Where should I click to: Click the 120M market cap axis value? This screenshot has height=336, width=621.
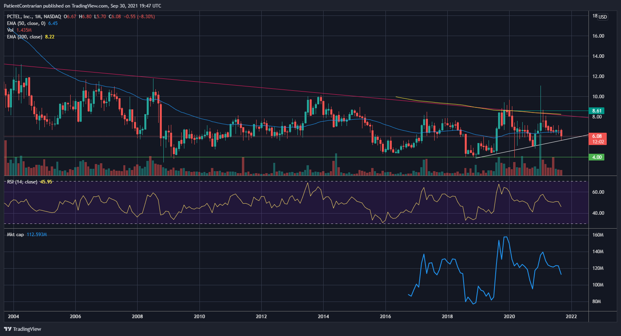(598, 268)
